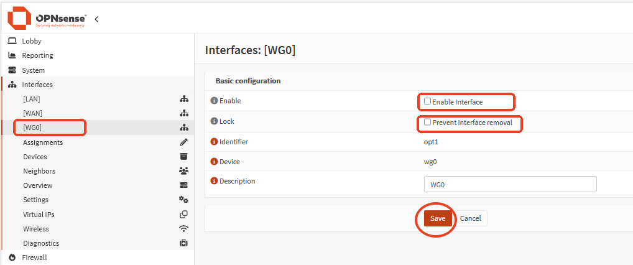Image resolution: width=633 pixels, height=265 pixels.
Task: Tick the Enable Interface checkbox
Action: click(x=427, y=101)
